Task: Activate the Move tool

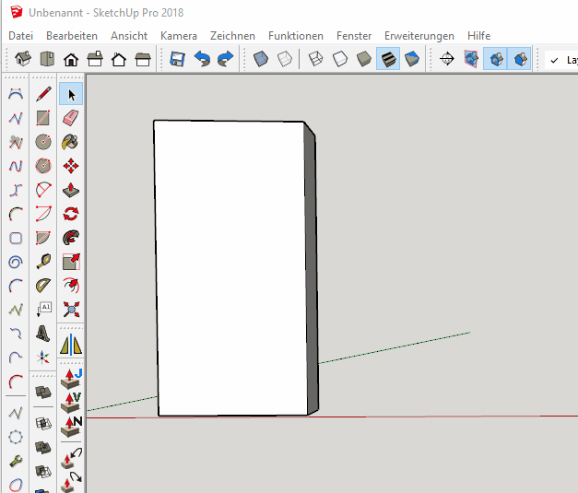Action: 70,166
